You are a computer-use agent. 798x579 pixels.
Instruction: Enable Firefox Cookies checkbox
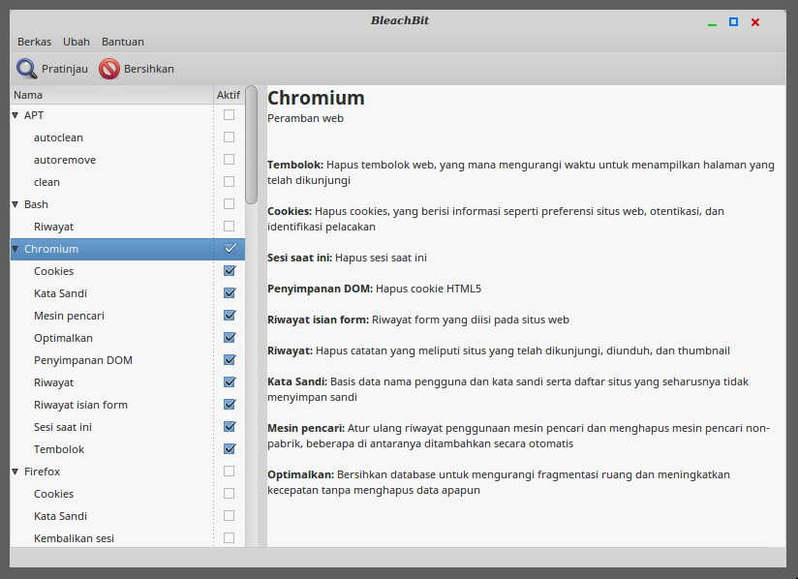point(229,494)
